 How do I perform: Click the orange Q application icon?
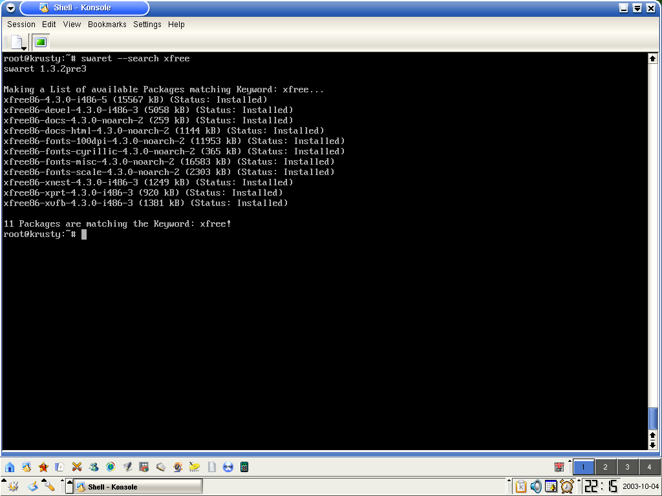click(x=178, y=467)
